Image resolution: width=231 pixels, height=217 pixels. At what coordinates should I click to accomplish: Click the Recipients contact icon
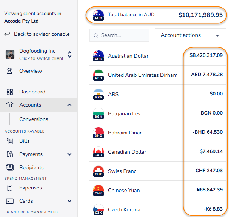10,167
